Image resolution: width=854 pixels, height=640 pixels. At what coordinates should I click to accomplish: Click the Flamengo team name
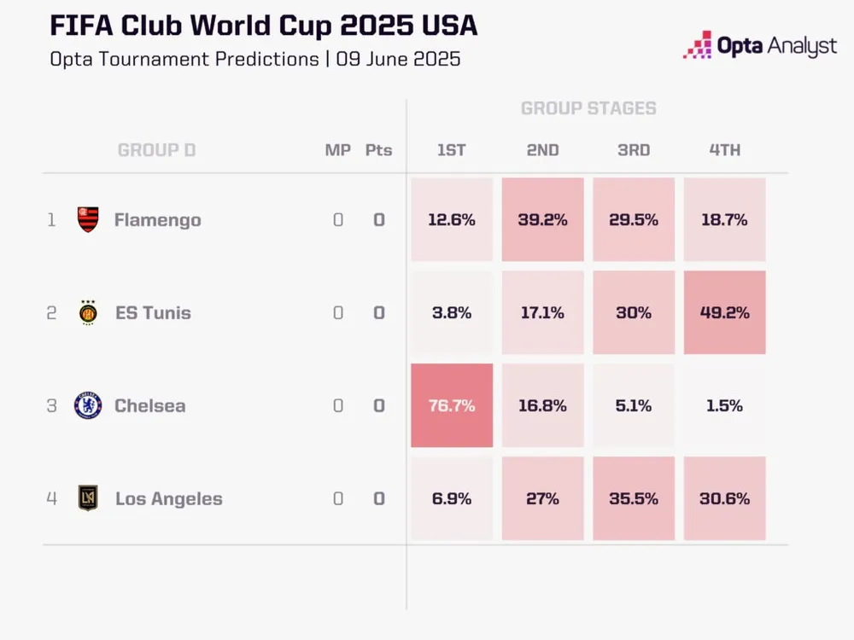157,220
